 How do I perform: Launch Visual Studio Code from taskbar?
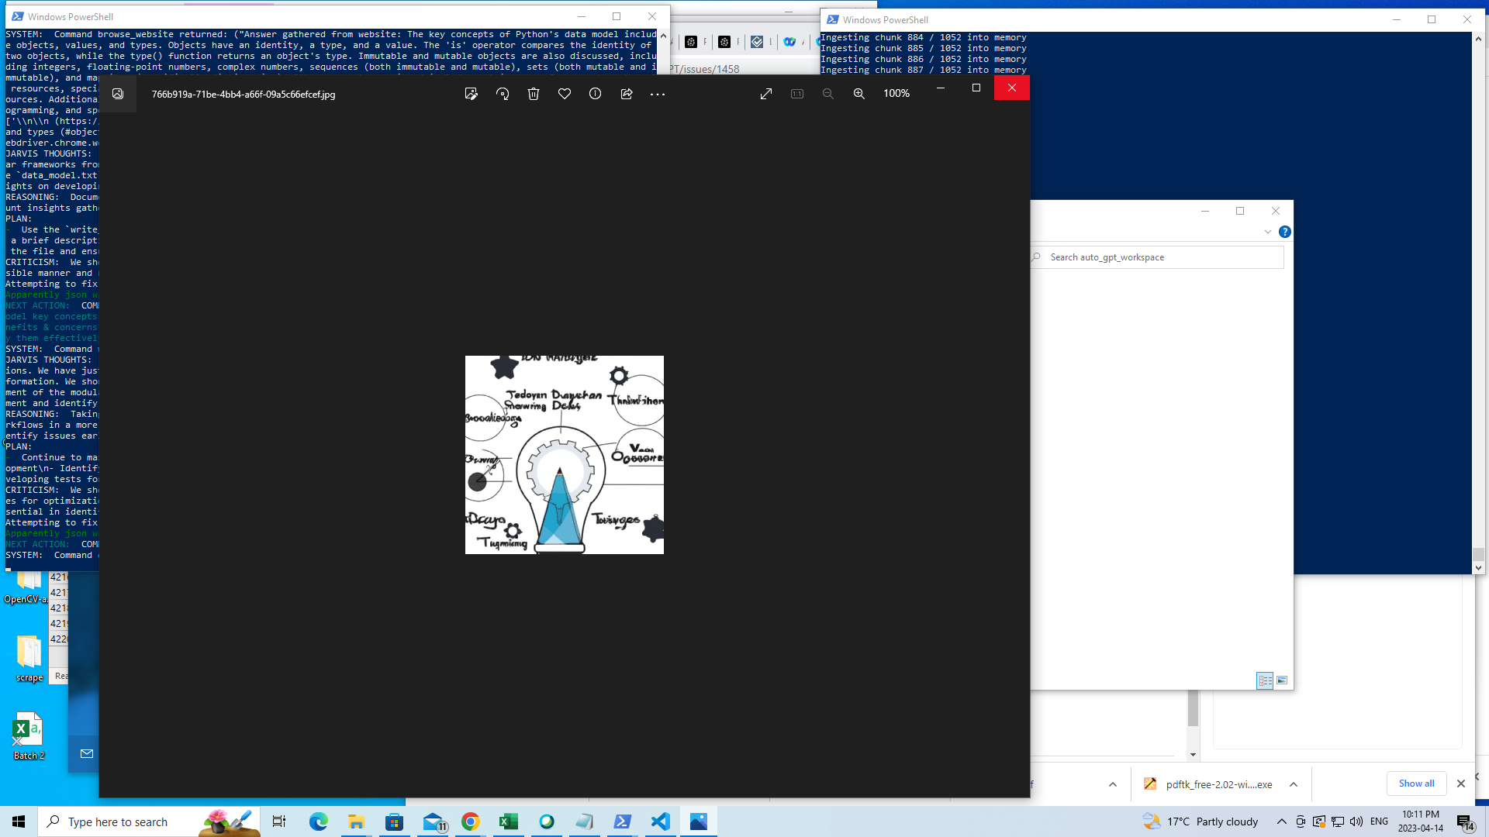click(x=660, y=821)
